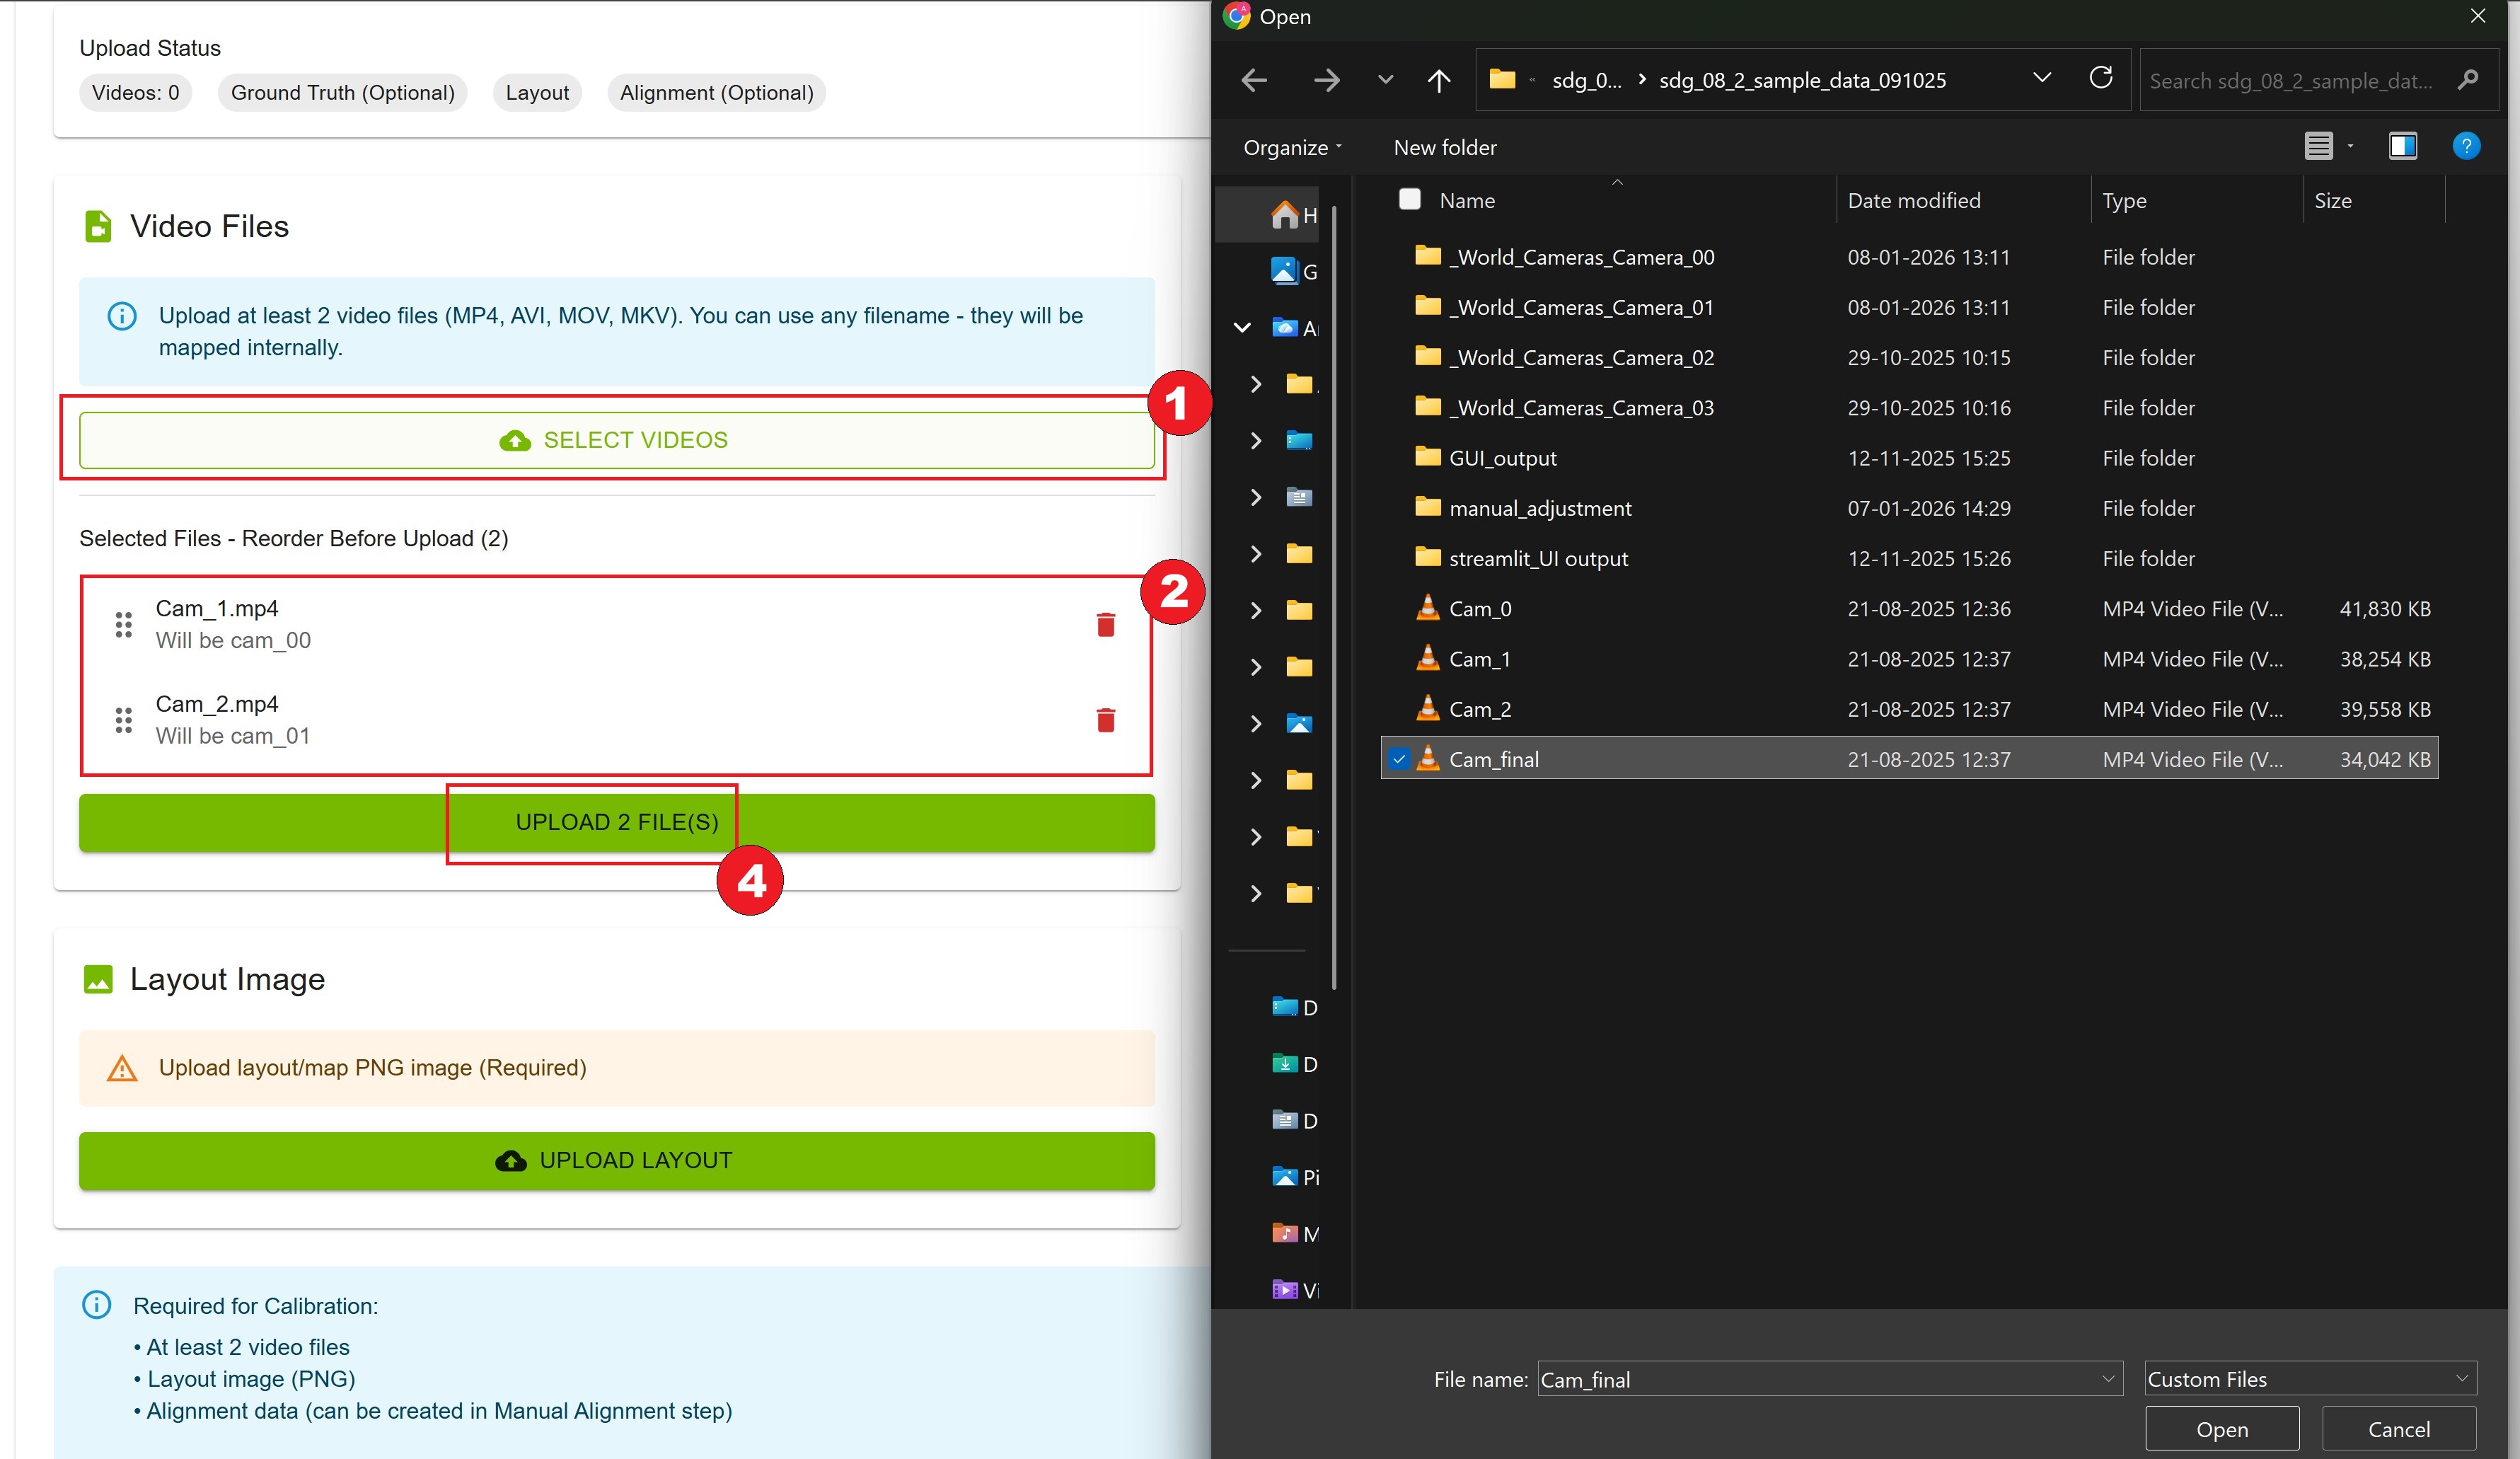Image resolution: width=2520 pixels, height=1459 pixels.
Task: Check the select-all checkbox by Name
Action: pyautogui.click(x=1409, y=199)
